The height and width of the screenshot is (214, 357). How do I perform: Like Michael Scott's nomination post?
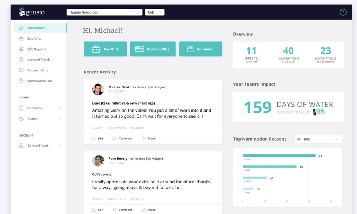97,138
